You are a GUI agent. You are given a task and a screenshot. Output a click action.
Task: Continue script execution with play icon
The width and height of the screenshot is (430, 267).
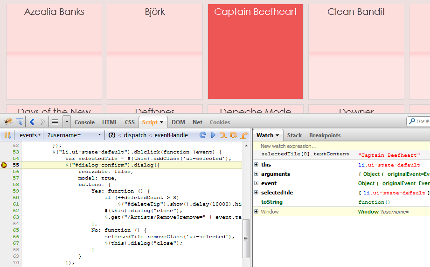click(x=213, y=135)
